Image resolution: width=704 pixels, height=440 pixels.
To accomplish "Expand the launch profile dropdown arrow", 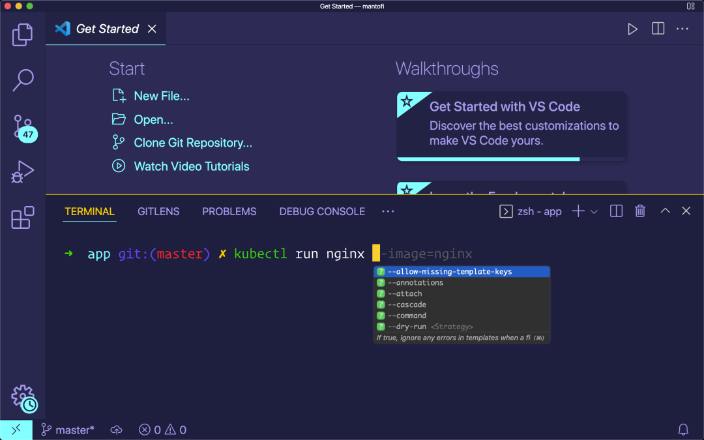I will pos(594,211).
